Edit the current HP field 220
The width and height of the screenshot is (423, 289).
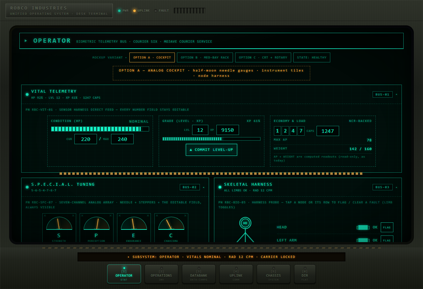point(86,139)
